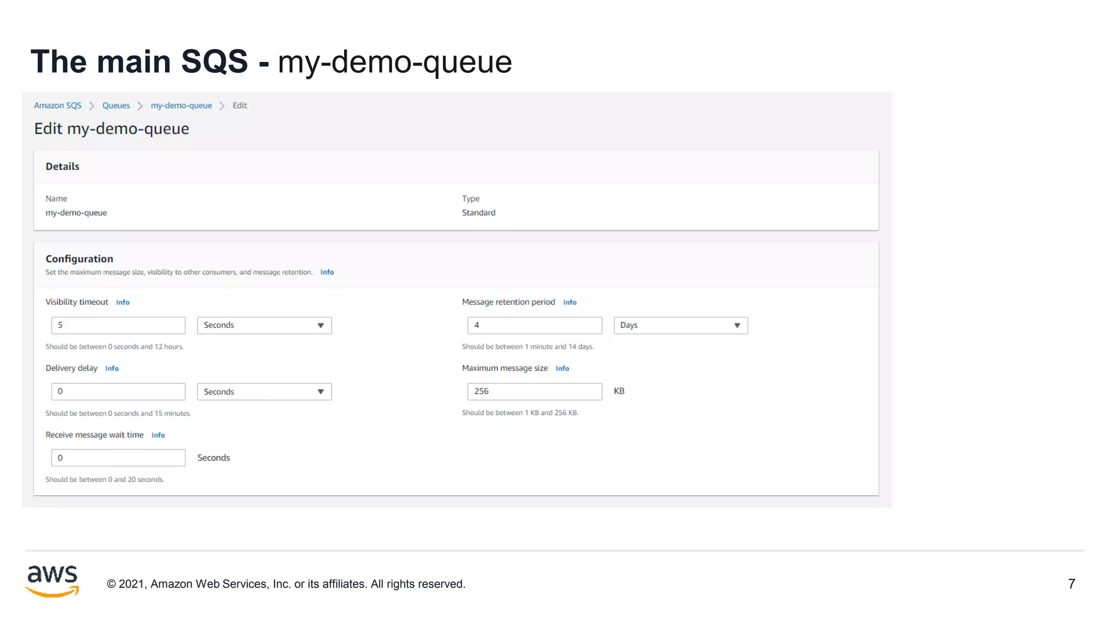Click the Maximum message size field
Screen dimensions: 1106x622
coord(535,391)
